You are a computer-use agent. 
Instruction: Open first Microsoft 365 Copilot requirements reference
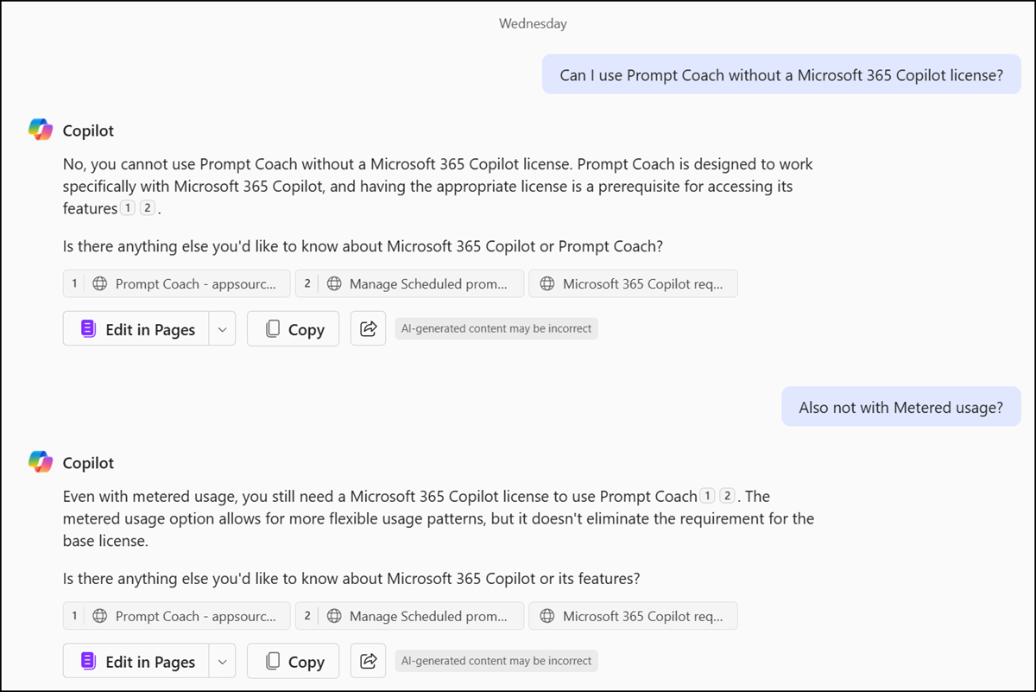click(x=633, y=283)
